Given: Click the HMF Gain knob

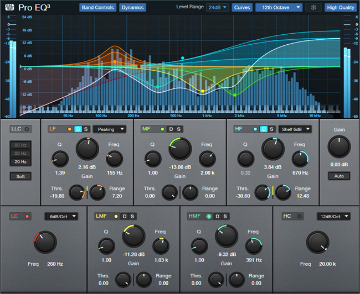Looking at the screenshot, I should [x=227, y=236].
